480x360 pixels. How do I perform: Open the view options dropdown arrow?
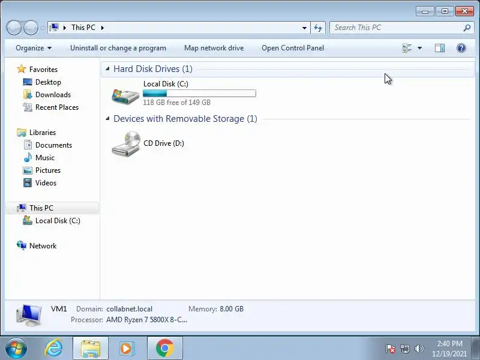pyautogui.click(x=419, y=48)
